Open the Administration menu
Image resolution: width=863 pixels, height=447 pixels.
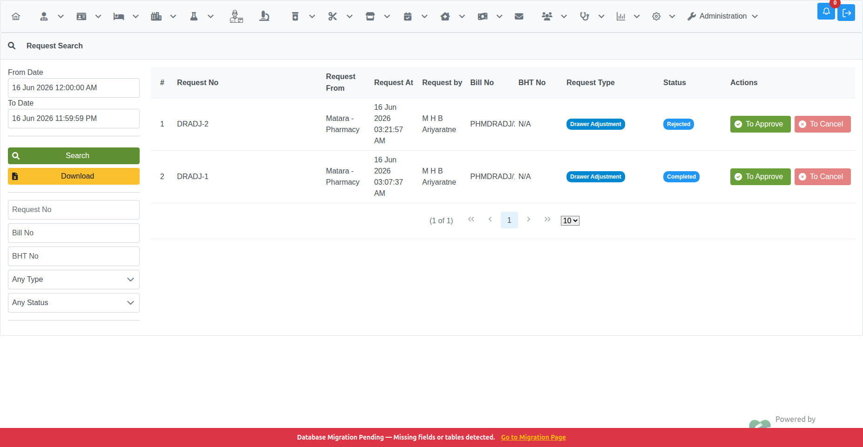tap(723, 16)
